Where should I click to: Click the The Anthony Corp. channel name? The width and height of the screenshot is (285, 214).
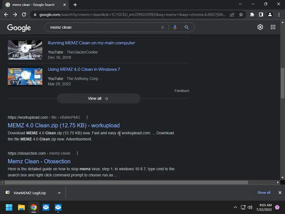[x=83, y=79]
